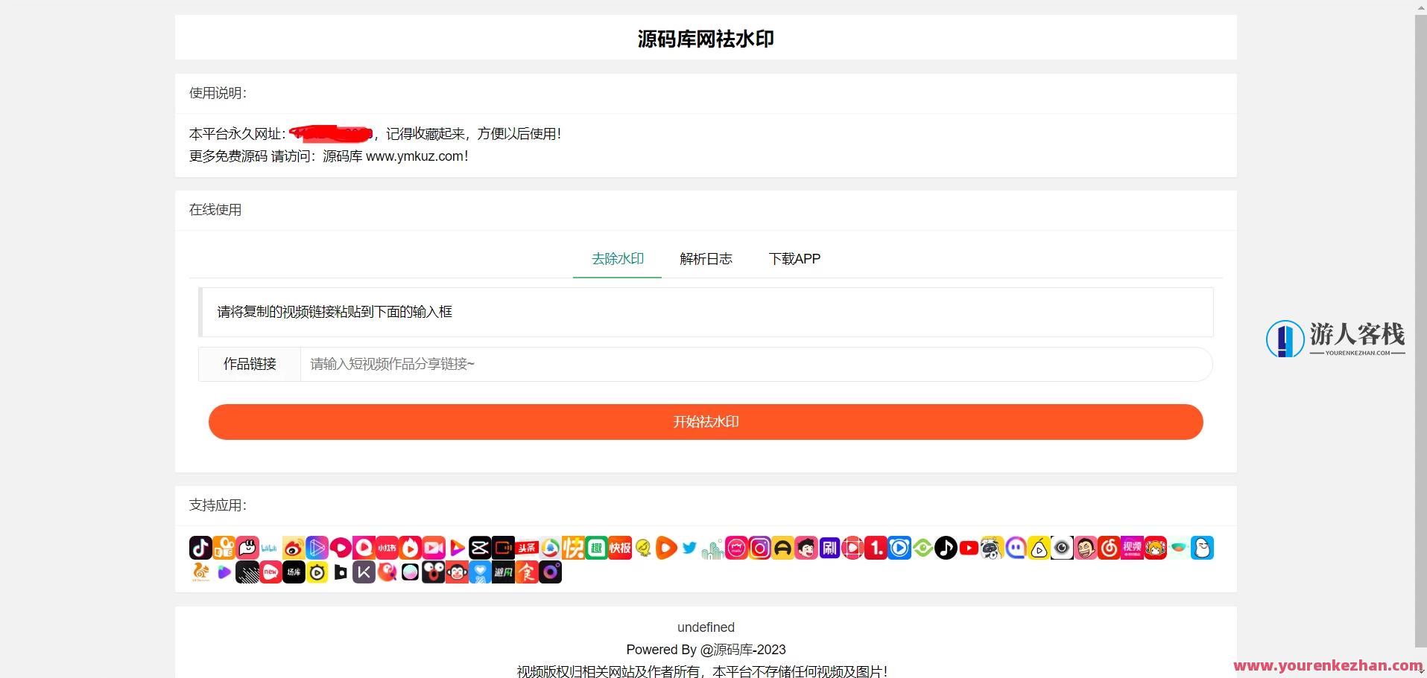Select the CapCut (剪映) app icon
Viewport: 1427px width, 678px height.
(481, 548)
